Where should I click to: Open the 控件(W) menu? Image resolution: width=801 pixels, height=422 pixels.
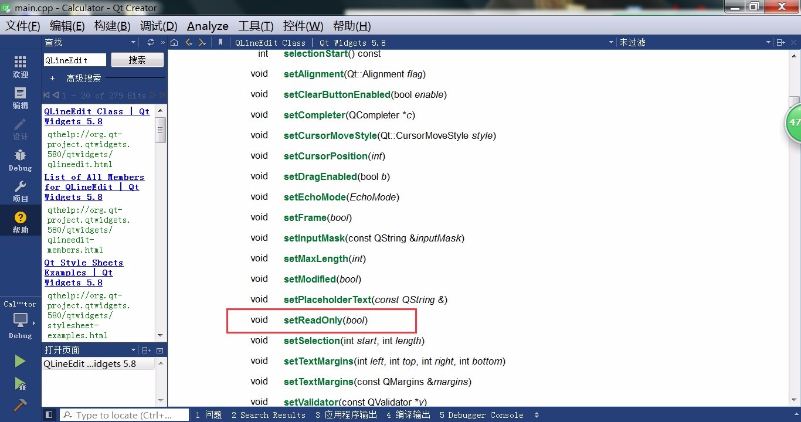pyautogui.click(x=303, y=26)
